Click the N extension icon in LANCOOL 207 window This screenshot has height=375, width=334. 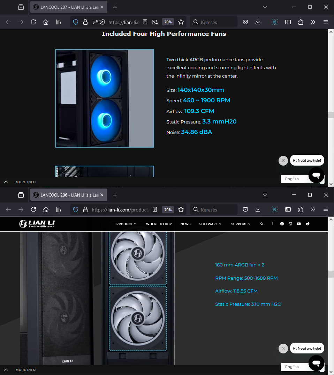[275, 22]
